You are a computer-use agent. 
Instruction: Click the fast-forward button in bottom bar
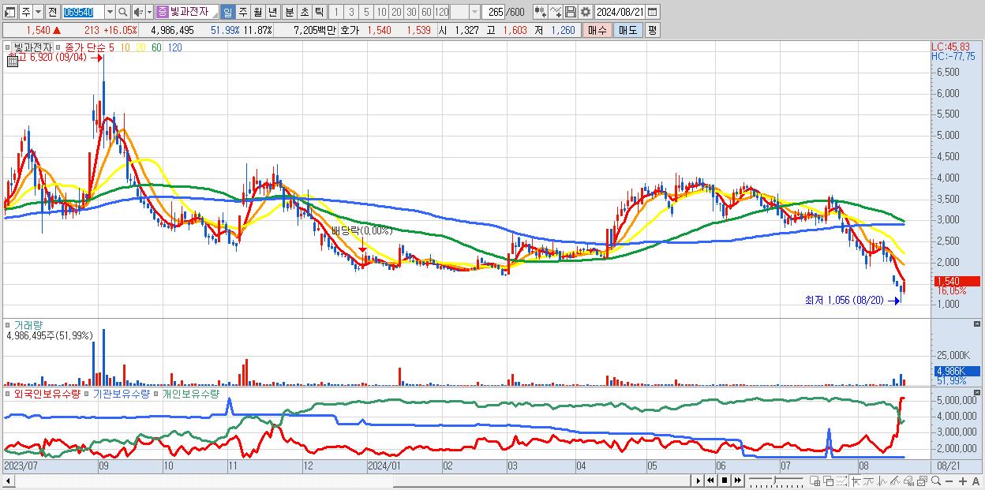tap(737, 481)
